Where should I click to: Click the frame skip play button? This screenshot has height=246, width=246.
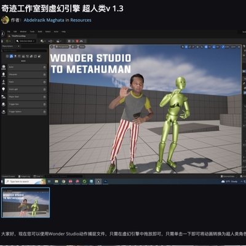tap(73, 41)
